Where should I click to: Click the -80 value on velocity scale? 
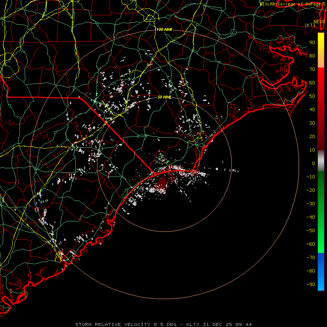[311, 271]
